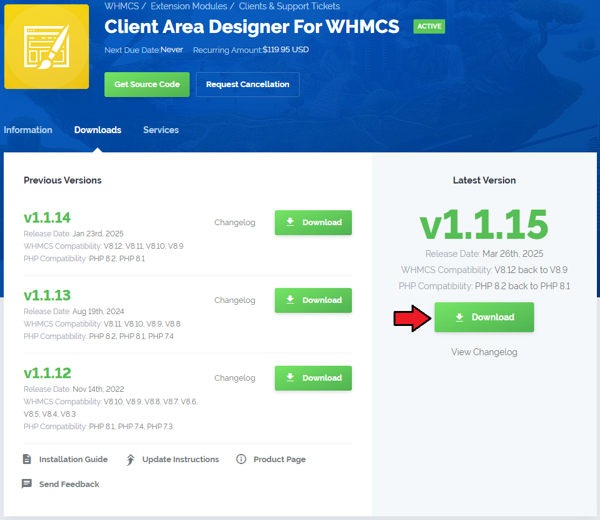Switch to the Services tab
The width and height of the screenshot is (600, 520).
160,130
